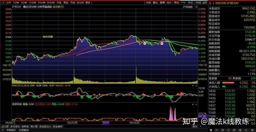The width and height of the screenshot is (256, 132).
Task: Click the list icon before 关联报价
Action: pos(3,130)
